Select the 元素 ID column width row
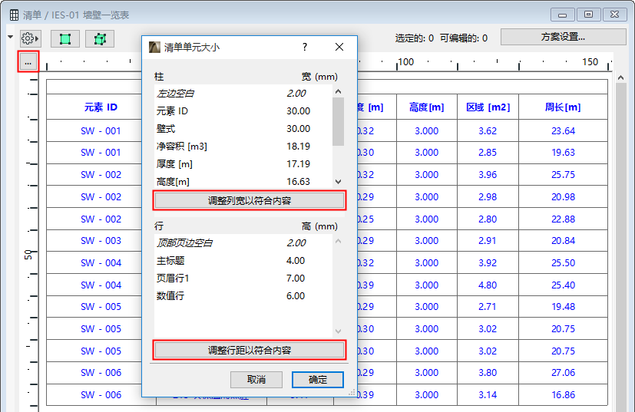 point(243,111)
